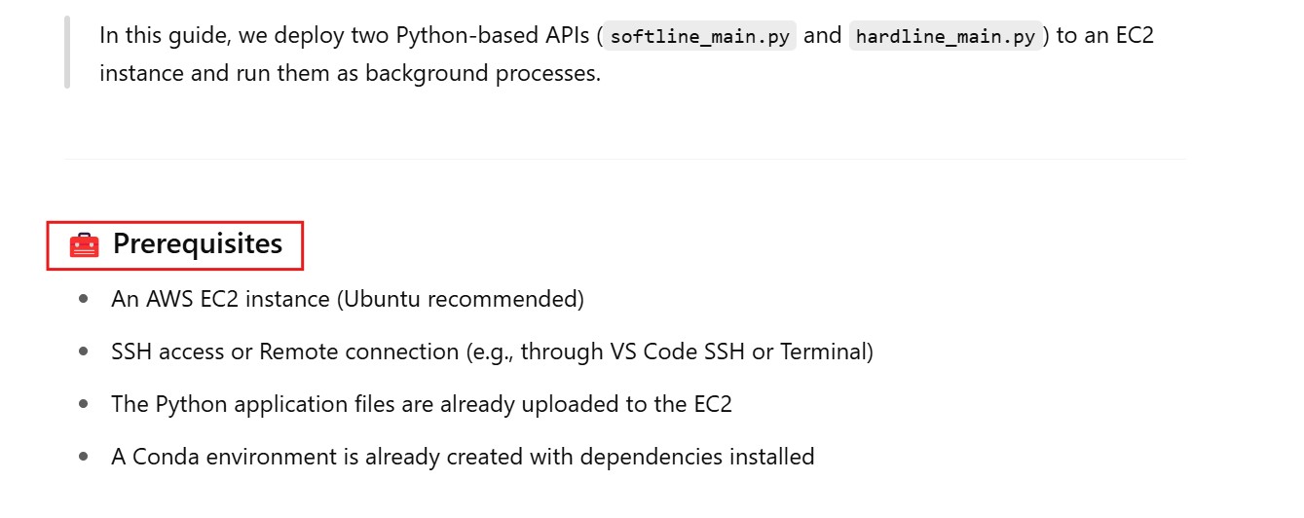Click 'An AWS EC2 instance' text
This screenshot has width=1304, height=518.
(x=221, y=299)
